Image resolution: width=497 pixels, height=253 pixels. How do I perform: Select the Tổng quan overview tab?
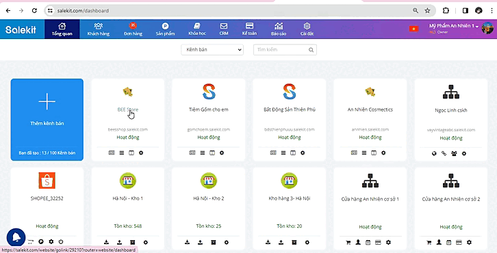pyautogui.click(x=62, y=29)
